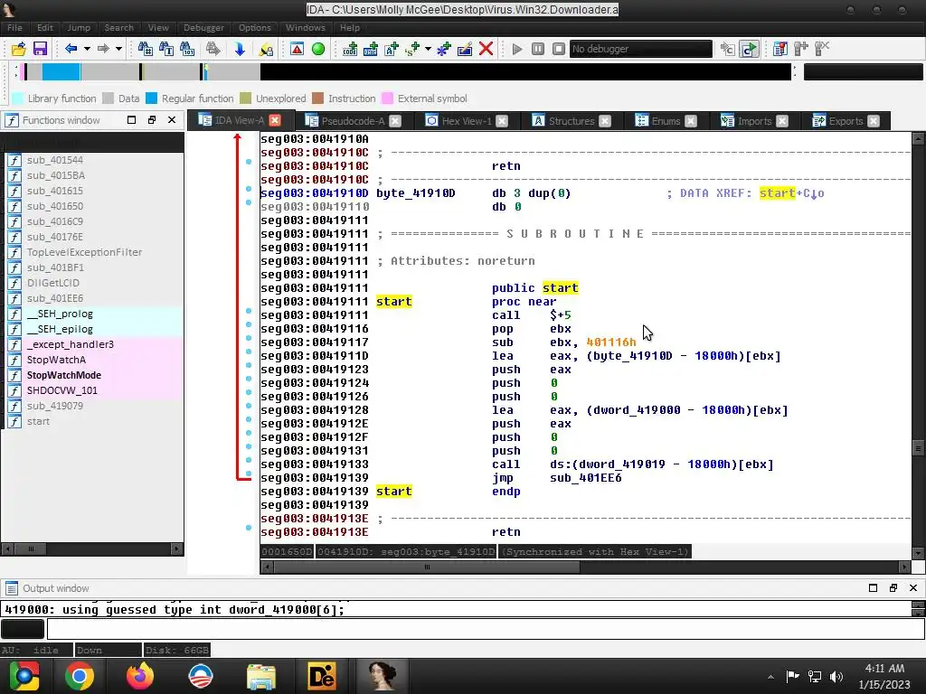The width and height of the screenshot is (926, 694).
Task: Click binoculars text search icon
Action: (x=166, y=49)
